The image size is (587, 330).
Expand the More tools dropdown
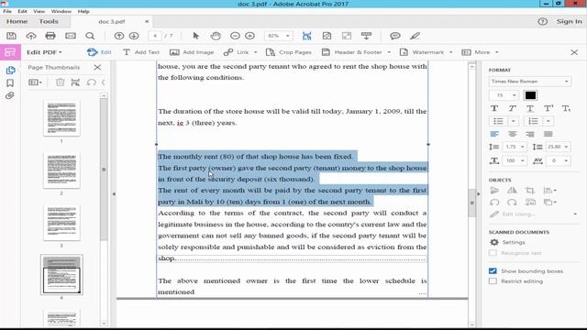[x=497, y=52]
